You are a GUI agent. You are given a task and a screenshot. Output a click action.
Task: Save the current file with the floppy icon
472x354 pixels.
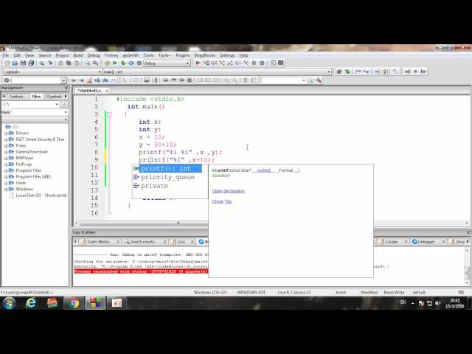[23, 63]
